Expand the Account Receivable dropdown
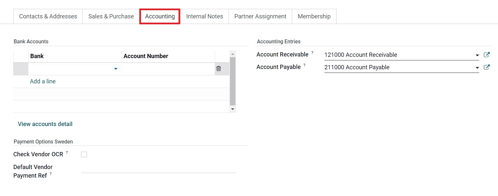 coord(477,55)
